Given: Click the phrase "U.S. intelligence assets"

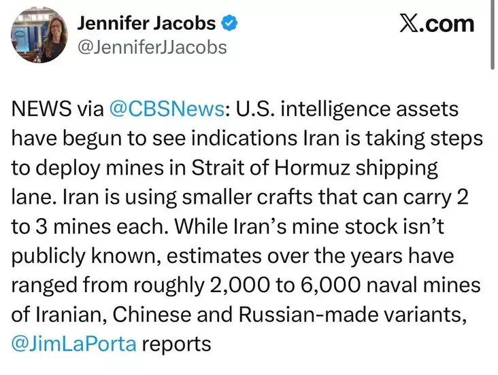Looking at the screenshot, I should click(x=347, y=109).
